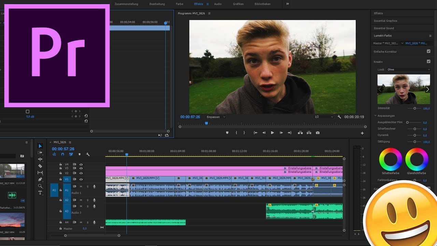Switch to Bearbeitung workspace
The height and width of the screenshot is (246, 437).
(157, 4)
